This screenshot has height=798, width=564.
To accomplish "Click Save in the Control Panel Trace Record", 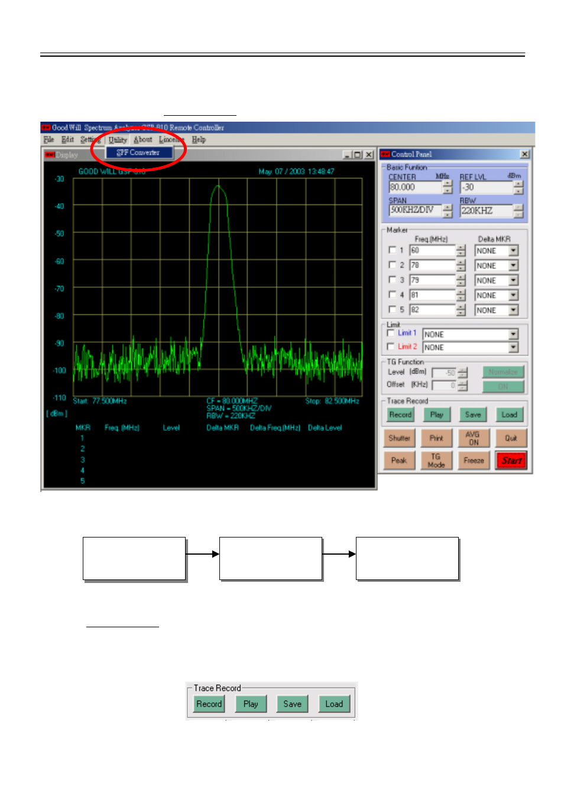I will click(x=473, y=415).
